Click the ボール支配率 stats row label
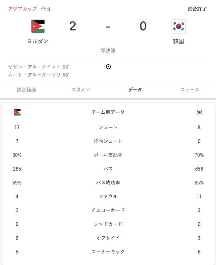The width and height of the screenshot is (216, 265). pos(108,155)
